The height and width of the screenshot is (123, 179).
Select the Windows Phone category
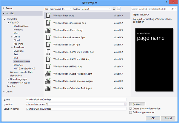(22, 61)
